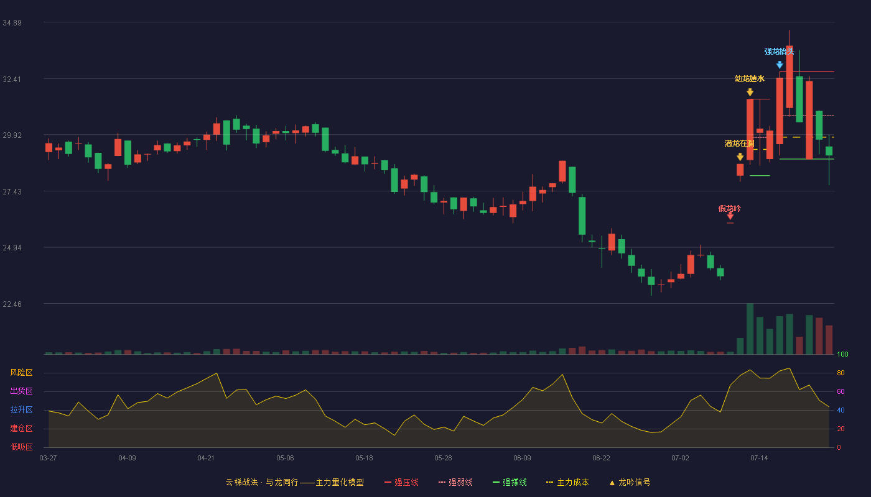The image size is (871, 497).
Task: Click the 06-22 date label
Action: click(601, 458)
